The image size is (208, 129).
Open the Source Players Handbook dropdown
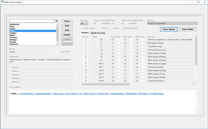pyautogui.click(x=172, y=23)
